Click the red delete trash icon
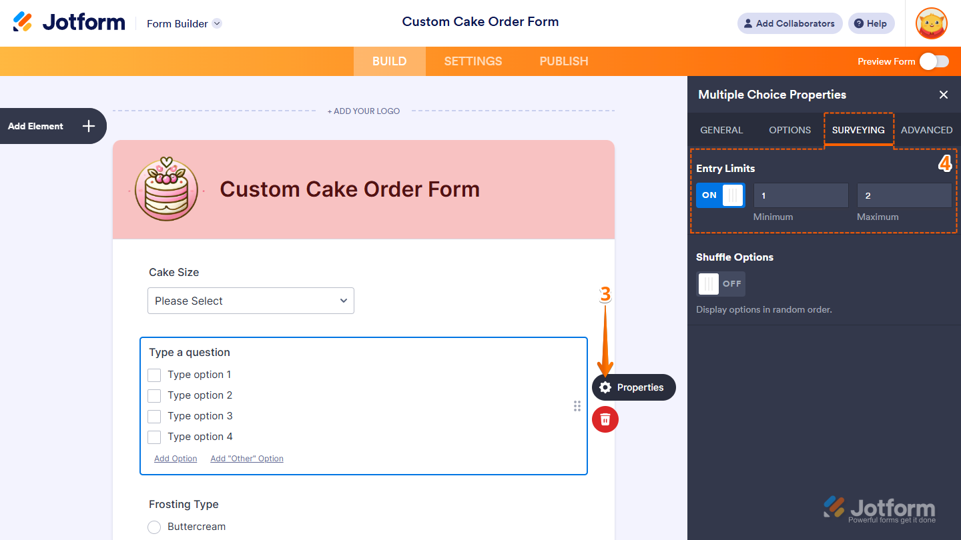This screenshot has height=540, width=961. click(x=605, y=419)
